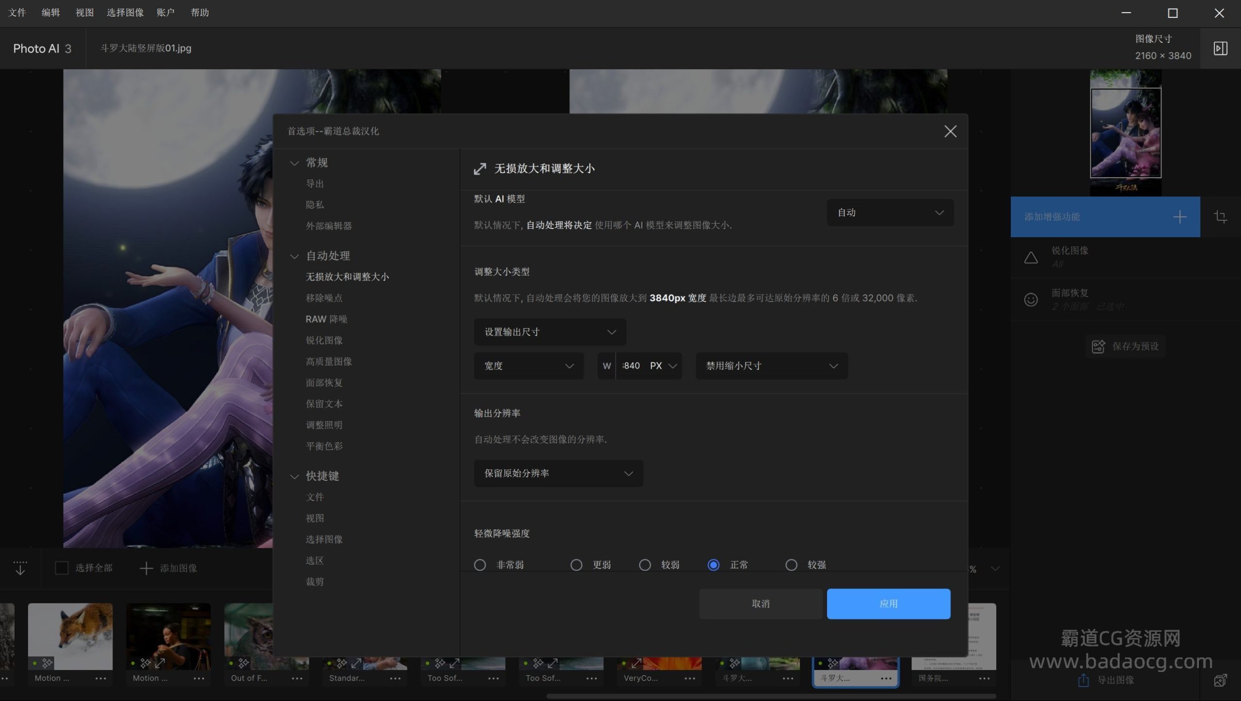Image resolution: width=1241 pixels, height=701 pixels.
Task: Select the 正常 noise strength radio
Action: click(713, 565)
